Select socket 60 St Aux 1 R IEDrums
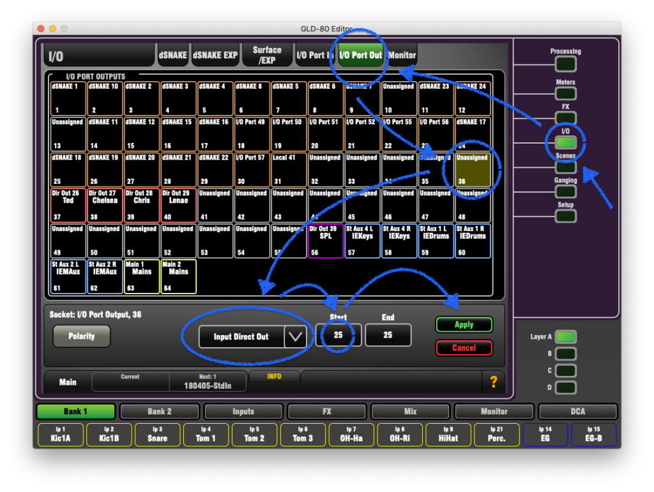The image size is (654, 492). click(473, 241)
